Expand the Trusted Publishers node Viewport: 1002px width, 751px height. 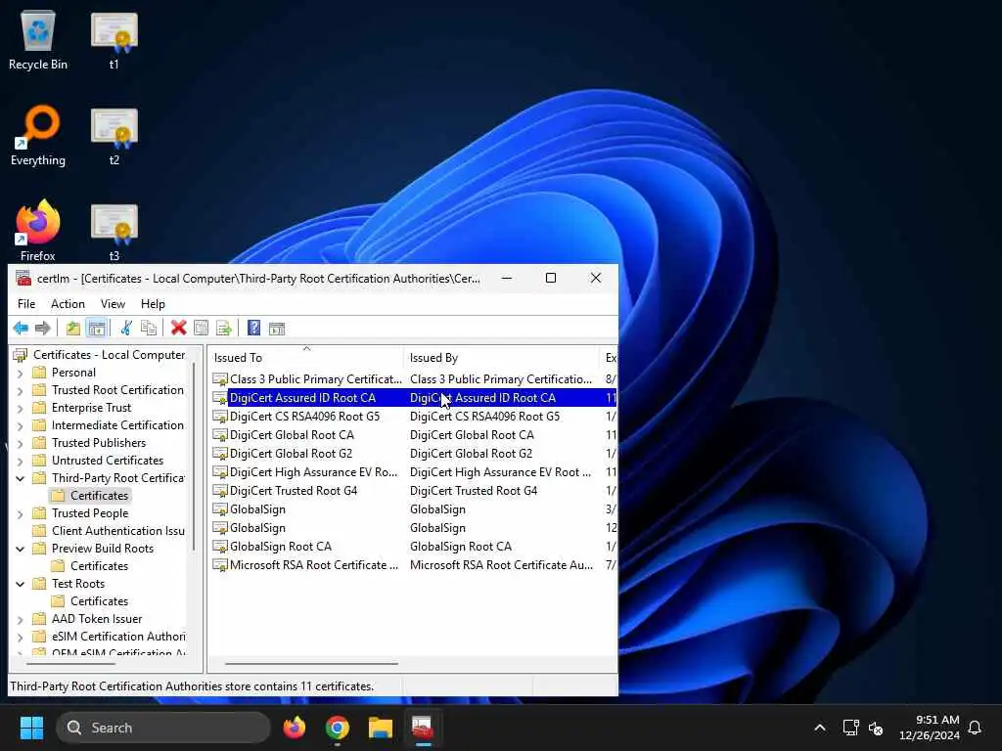coord(20,443)
